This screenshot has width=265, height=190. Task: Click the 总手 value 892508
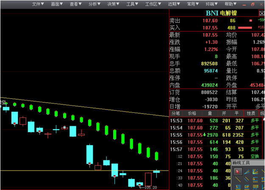[209, 64]
